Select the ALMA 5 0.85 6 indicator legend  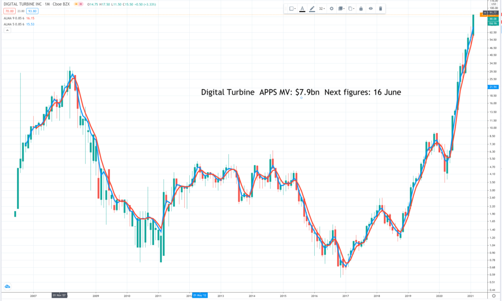click(x=14, y=25)
